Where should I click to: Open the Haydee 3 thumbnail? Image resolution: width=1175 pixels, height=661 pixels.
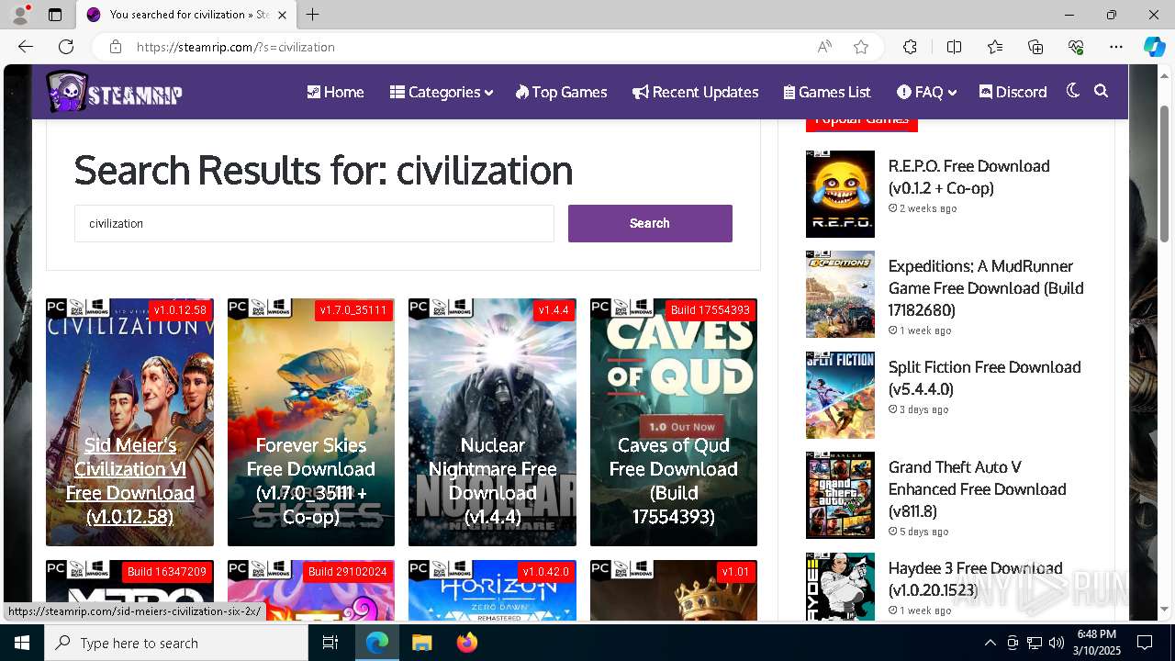click(x=840, y=587)
